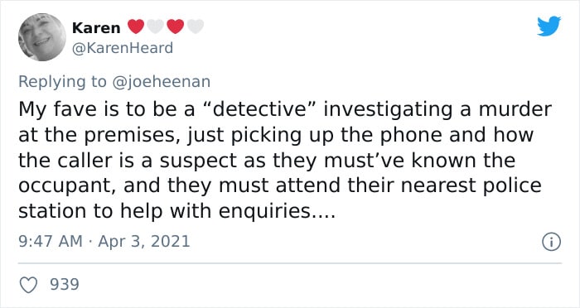Click the second red heart emoji
Screen dimensions: 580x308
176,26
